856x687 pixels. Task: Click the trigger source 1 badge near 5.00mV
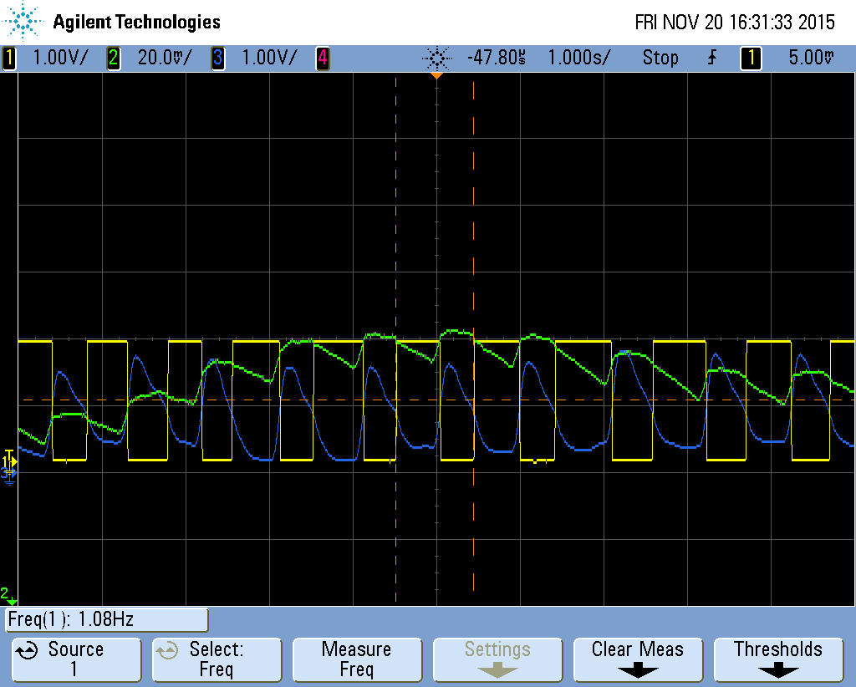(751, 58)
